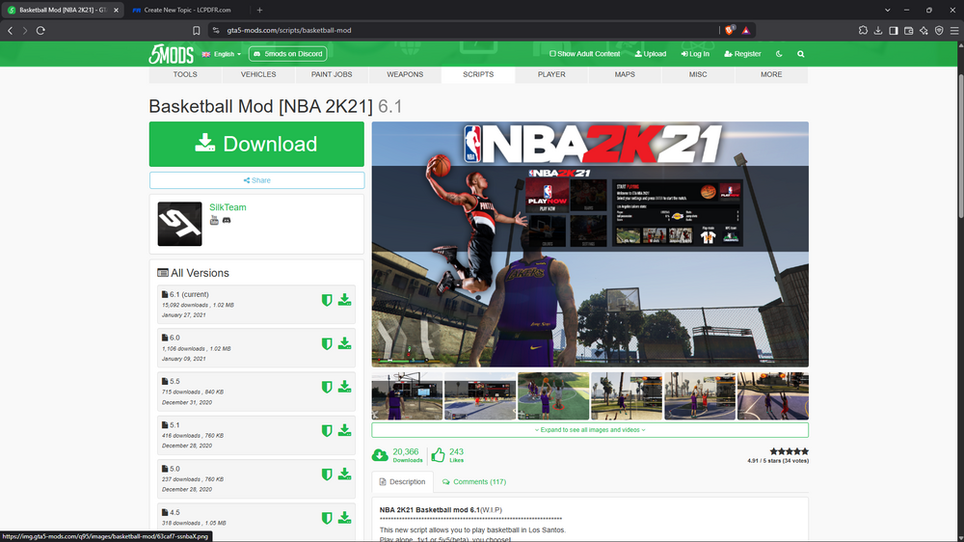Click the 5MODS site logo
The width and height of the screenshot is (964, 542).
[x=171, y=54]
